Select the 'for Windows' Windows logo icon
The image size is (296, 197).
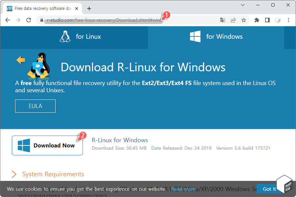[195, 37]
